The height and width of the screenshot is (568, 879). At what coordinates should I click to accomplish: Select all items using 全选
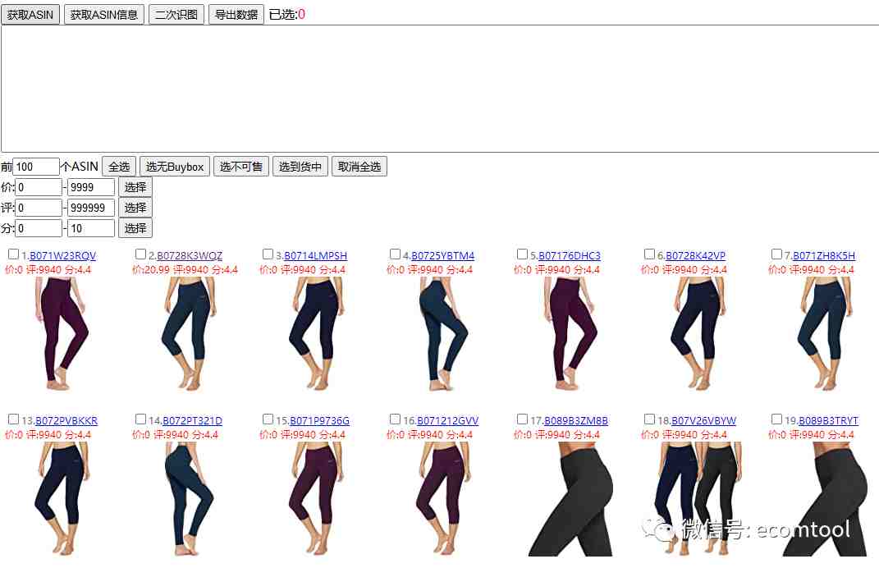pyautogui.click(x=119, y=167)
